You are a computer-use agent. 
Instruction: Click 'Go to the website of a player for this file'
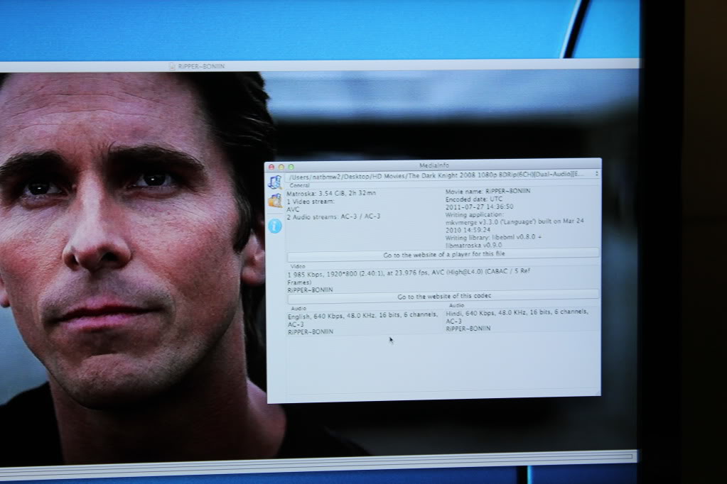(x=443, y=254)
